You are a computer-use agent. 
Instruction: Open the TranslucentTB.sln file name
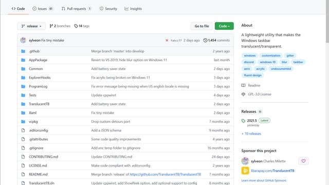[42, 183]
